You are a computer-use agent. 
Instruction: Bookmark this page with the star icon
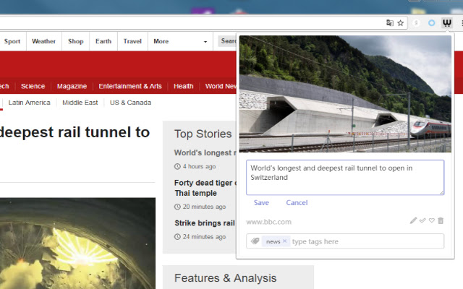point(400,22)
